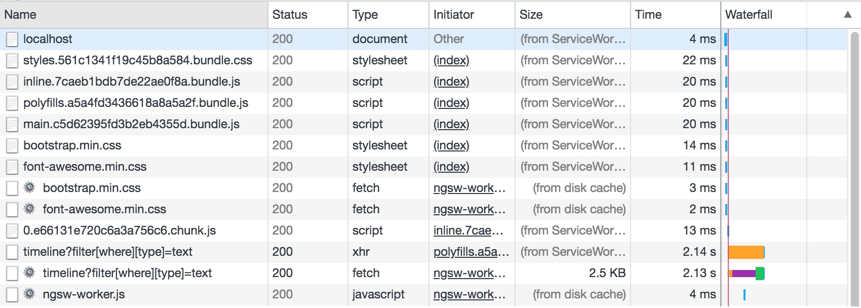Open the (index) initiator link on font-awesome.min.css stylesheet row
The width and height of the screenshot is (861, 308).
pyautogui.click(x=451, y=167)
